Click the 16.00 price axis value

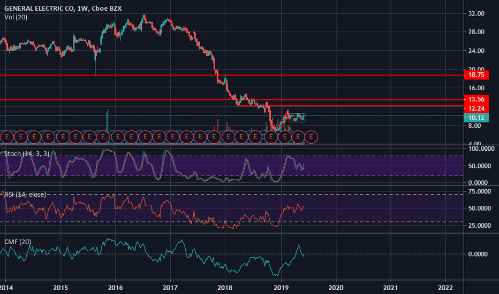coord(476,88)
